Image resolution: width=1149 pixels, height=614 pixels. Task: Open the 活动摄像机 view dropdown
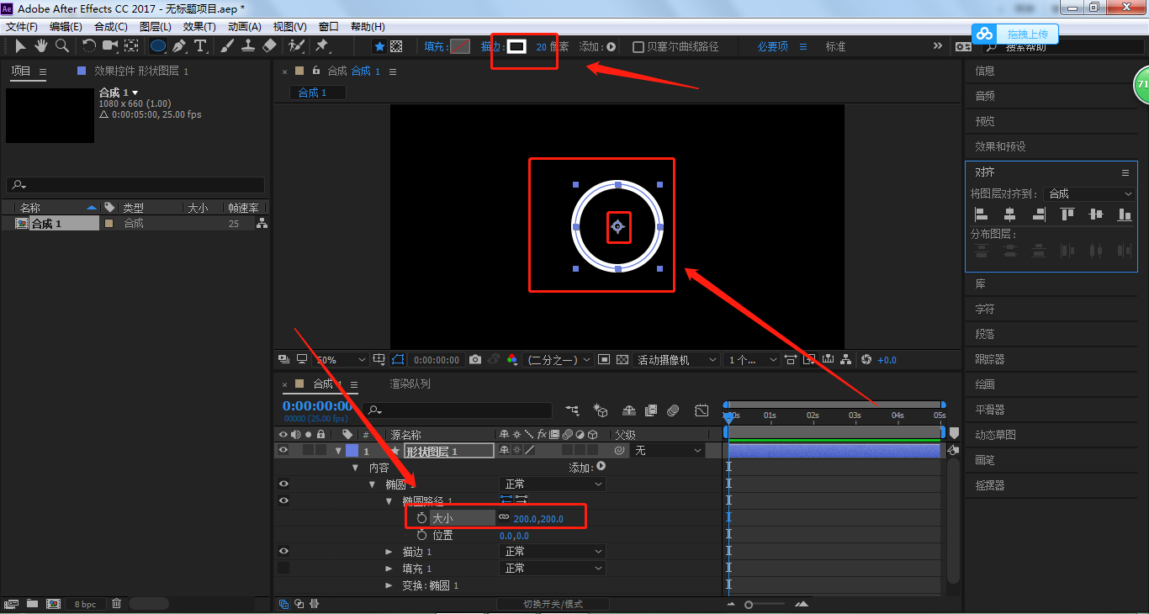click(677, 360)
